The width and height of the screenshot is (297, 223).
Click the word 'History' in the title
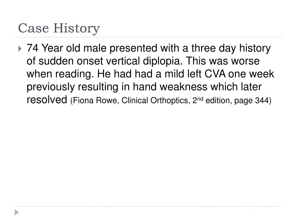77,28
